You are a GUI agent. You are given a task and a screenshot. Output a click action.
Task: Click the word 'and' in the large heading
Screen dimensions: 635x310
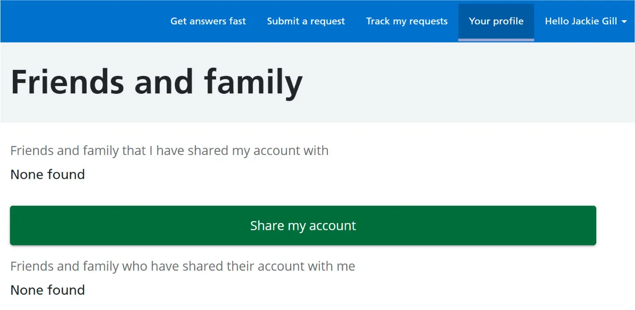point(163,82)
